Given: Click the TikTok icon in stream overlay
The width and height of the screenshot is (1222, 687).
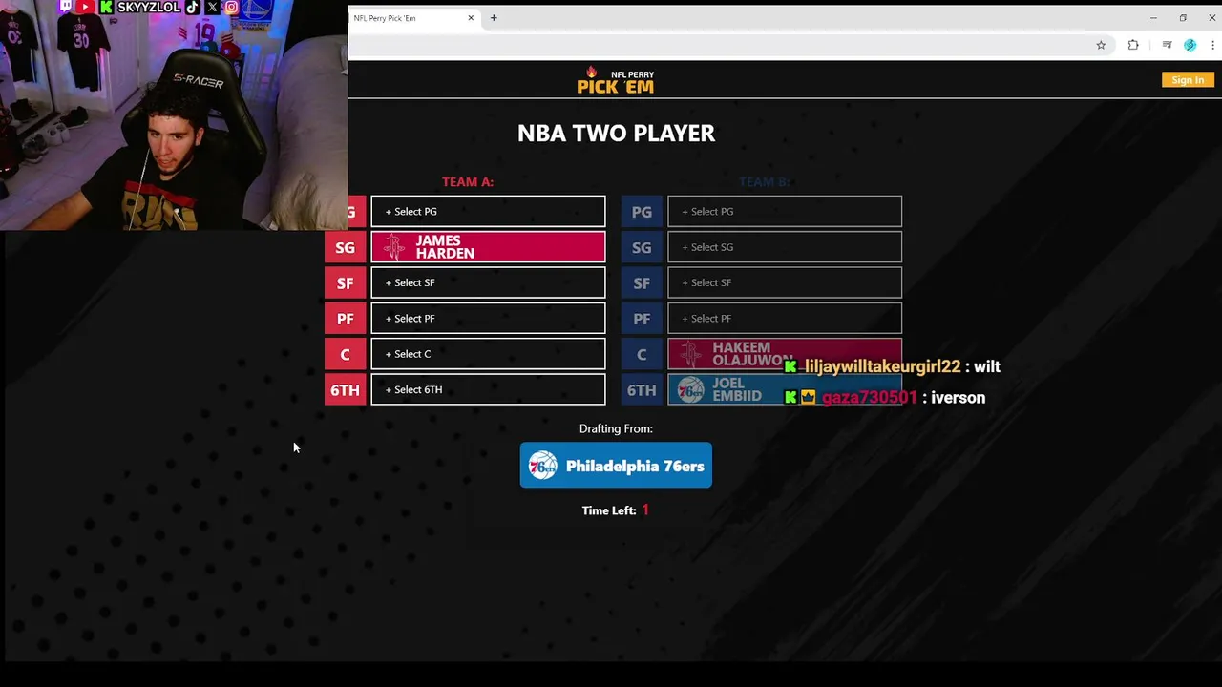Looking at the screenshot, I should (x=193, y=7).
